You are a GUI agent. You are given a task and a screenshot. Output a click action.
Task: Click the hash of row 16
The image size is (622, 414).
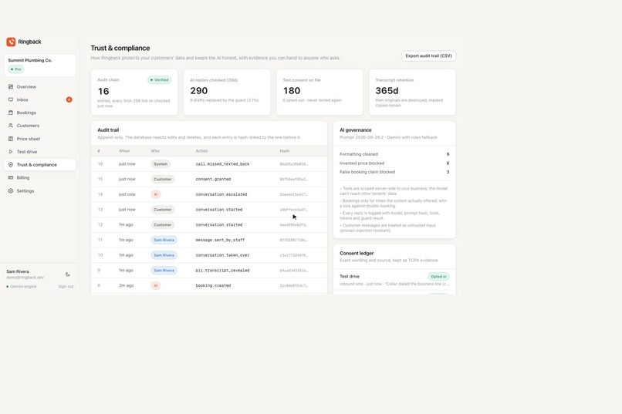tap(293, 164)
